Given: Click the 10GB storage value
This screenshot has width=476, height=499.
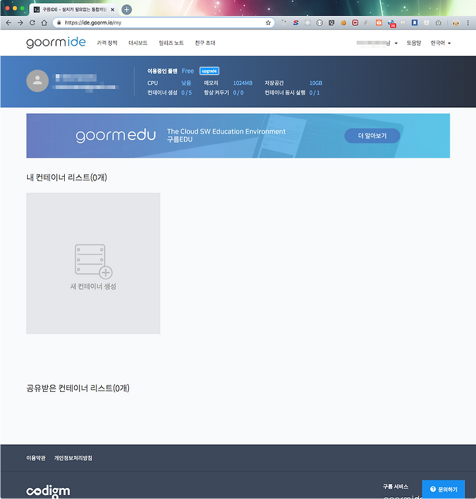Looking at the screenshot, I should click(x=316, y=83).
